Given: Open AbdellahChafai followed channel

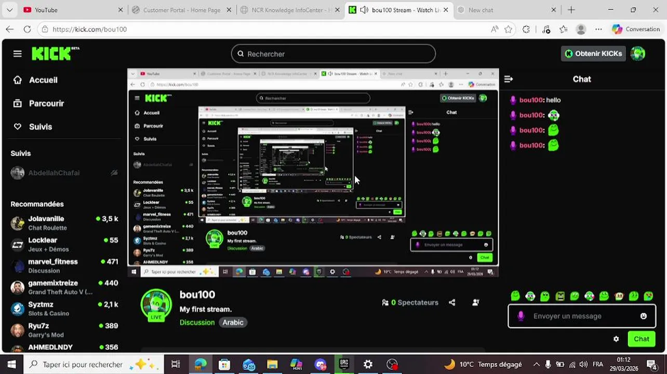Looking at the screenshot, I should point(64,173).
